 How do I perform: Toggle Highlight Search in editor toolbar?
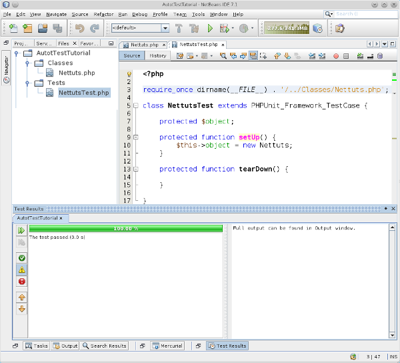click(x=253, y=56)
